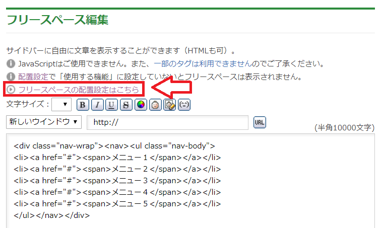The width and height of the screenshot is (382, 228).
Task: Open the 文字サイズ dropdown
Action: [61, 105]
